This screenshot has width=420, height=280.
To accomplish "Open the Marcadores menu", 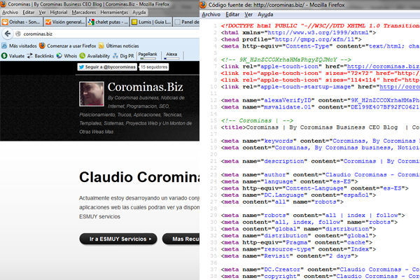I will pos(84,13).
